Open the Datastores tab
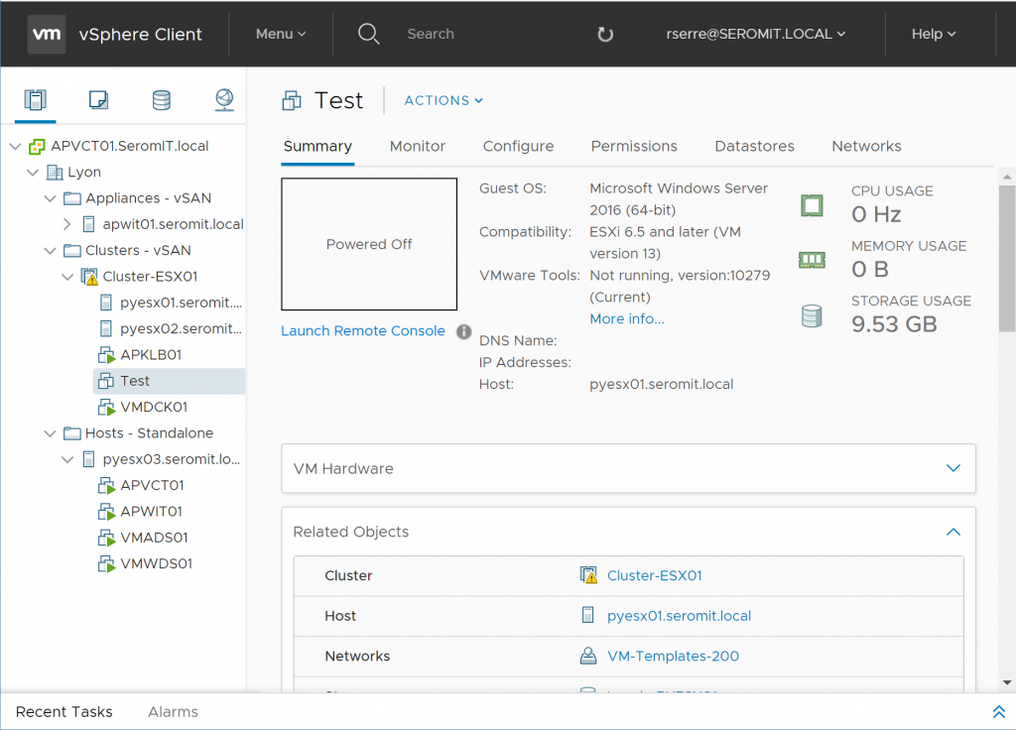The image size is (1016, 730). pyautogui.click(x=754, y=146)
